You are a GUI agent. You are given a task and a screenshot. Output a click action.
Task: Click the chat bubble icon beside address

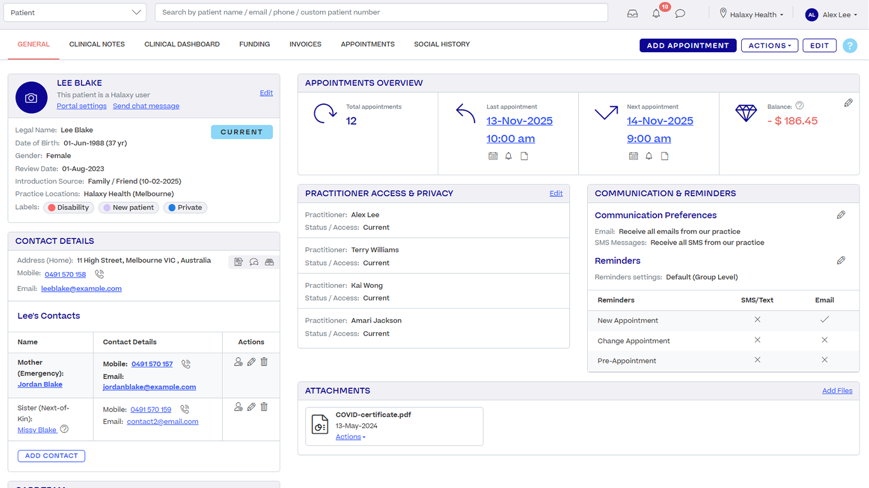pyautogui.click(x=254, y=262)
